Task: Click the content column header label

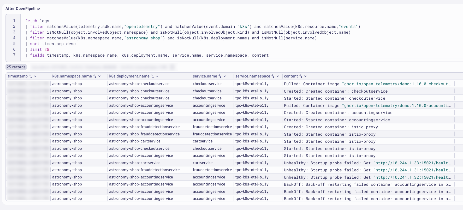Action: point(291,76)
